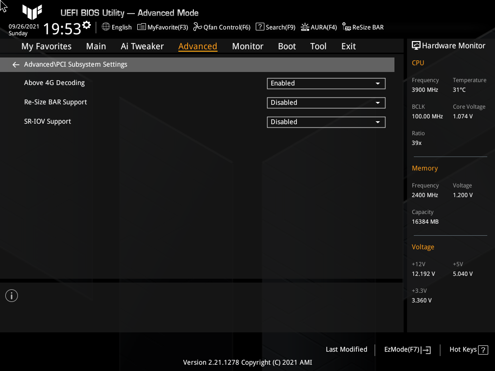Open MyFavorite(F3) shortcuts

(x=162, y=27)
